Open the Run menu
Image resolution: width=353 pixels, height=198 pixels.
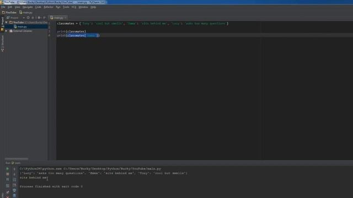[x=58, y=7]
